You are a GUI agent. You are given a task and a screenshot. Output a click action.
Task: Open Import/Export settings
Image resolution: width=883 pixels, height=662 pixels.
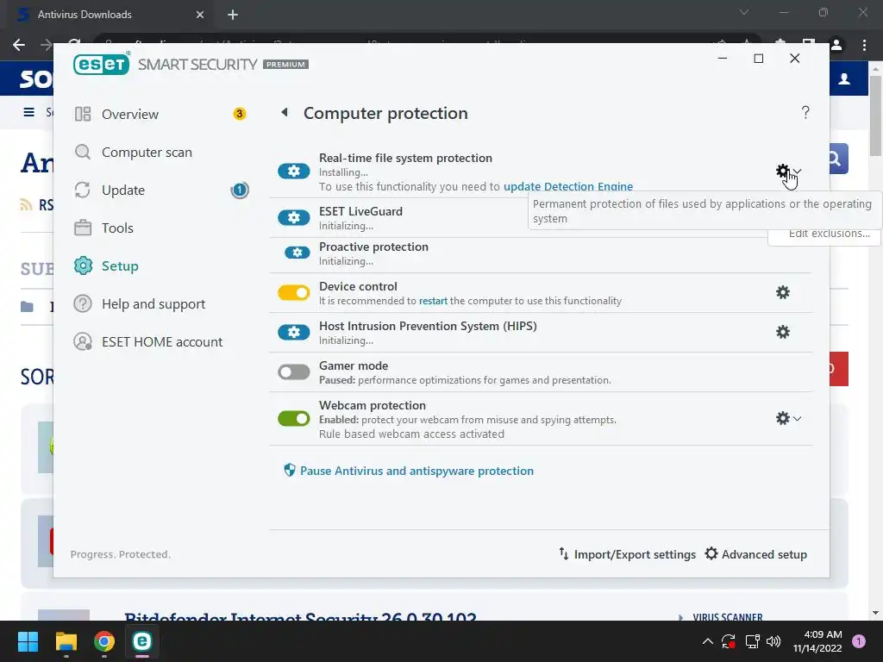pos(627,554)
